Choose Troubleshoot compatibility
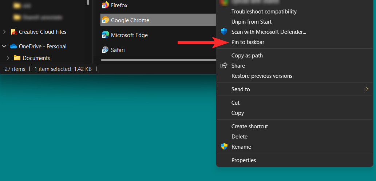Viewport: 376px width, 181px height. pos(264,12)
